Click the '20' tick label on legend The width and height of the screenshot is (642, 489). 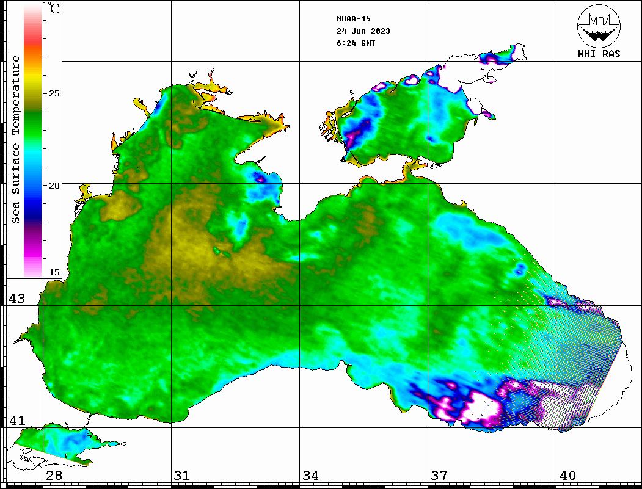pos(54,186)
